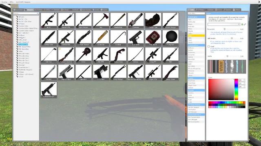Spawn the Spitter Claws tile

pos(170,72)
